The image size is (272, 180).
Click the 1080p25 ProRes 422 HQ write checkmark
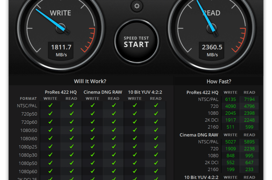pyautogui.click(x=50, y=147)
